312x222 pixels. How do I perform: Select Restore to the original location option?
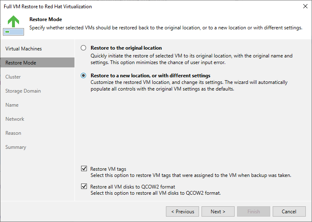pos(84,48)
